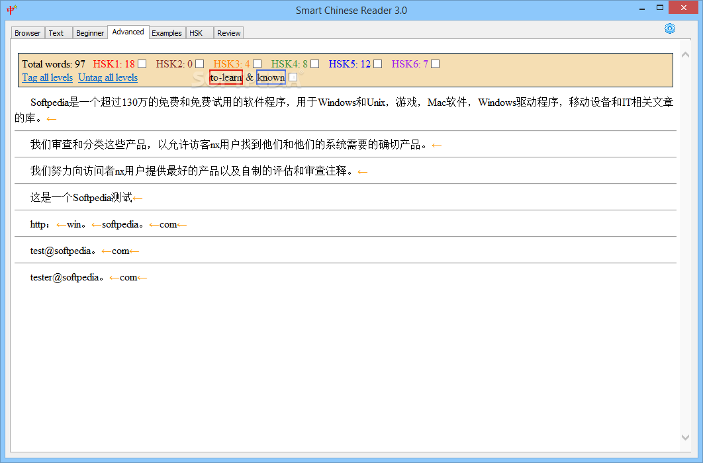
Task: Tick the HSK2 checkbox
Action: 200,64
